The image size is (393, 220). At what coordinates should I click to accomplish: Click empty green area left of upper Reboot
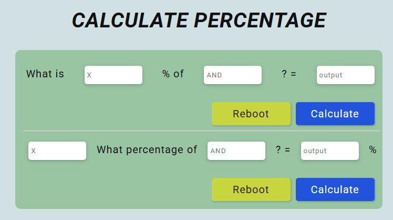113,114
